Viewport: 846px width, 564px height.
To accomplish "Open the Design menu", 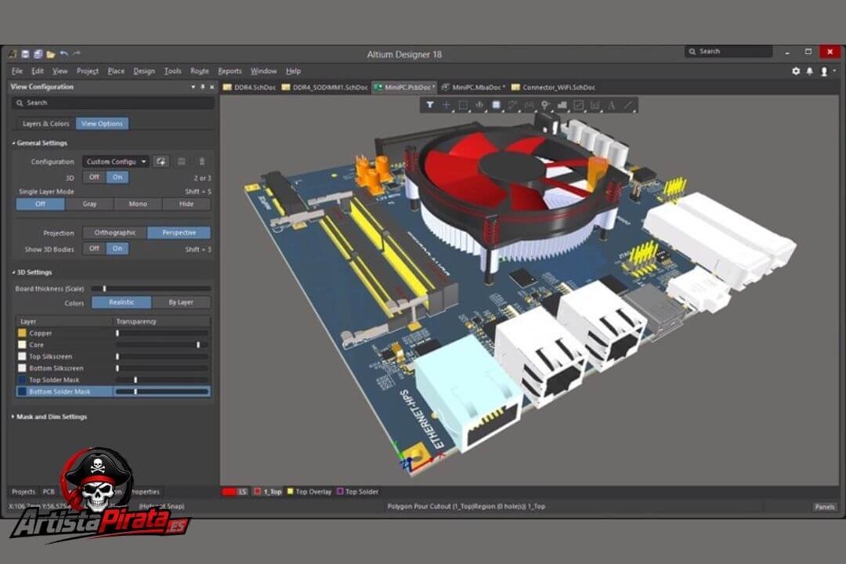I will [143, 70].
